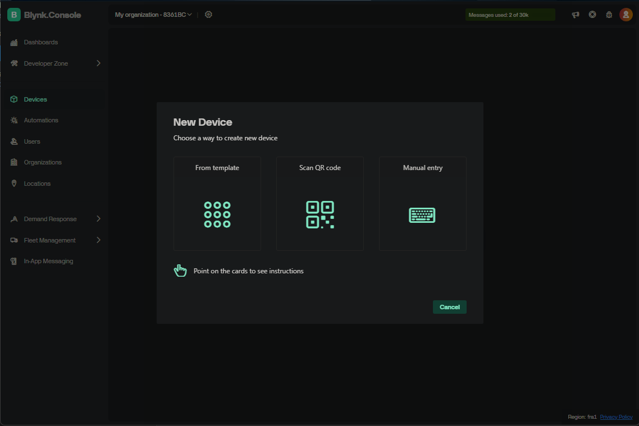639x426 pixels.
Task: Select Users in the sidebar
Action: (32, 141)
